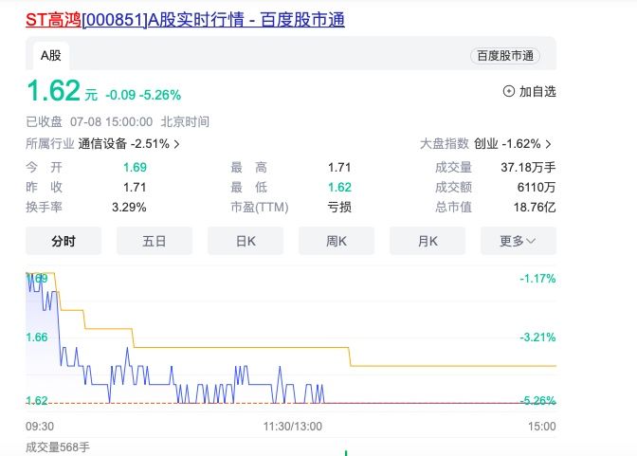Click the change value -0.09 -5.26%
Screen dimensions: 637x456
(143, 95)
